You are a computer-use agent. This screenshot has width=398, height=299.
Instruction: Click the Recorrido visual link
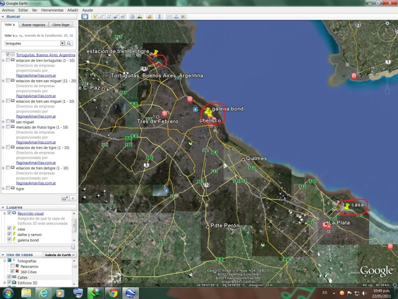click(30, 214)
